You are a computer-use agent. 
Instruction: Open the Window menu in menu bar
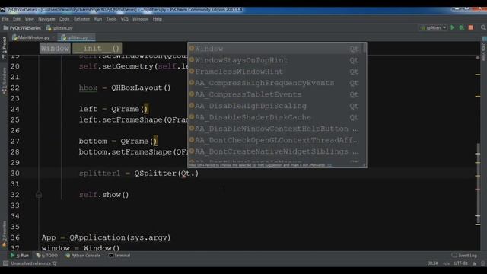click(140, 19)
